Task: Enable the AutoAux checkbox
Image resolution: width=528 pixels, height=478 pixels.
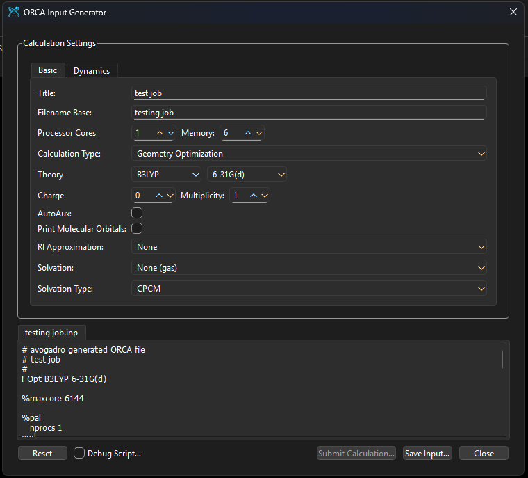Action: tap(137, 213)
